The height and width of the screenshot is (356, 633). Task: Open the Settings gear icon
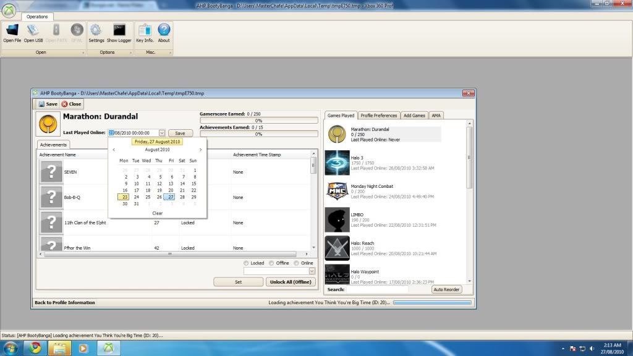tap(96, 30)
